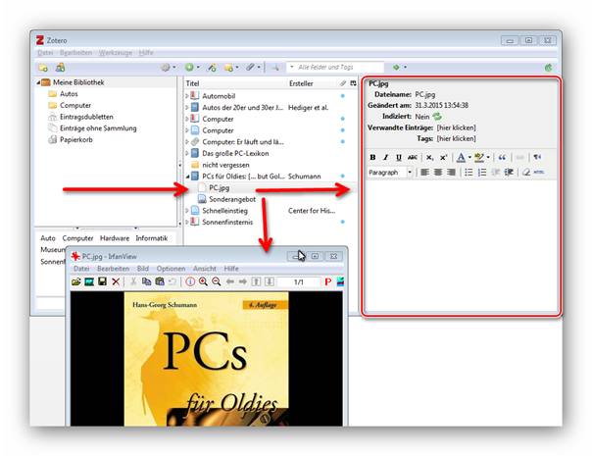The height and width of the screenshot is (456, 592).
Task: Click Align Left in the note editor
Action: [424, 173]
